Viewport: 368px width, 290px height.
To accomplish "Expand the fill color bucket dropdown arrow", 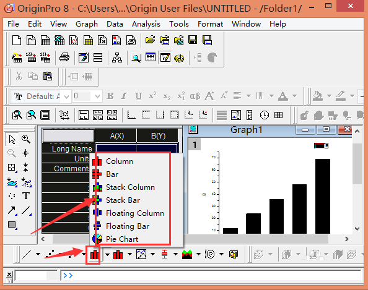I will coord(329,96).
